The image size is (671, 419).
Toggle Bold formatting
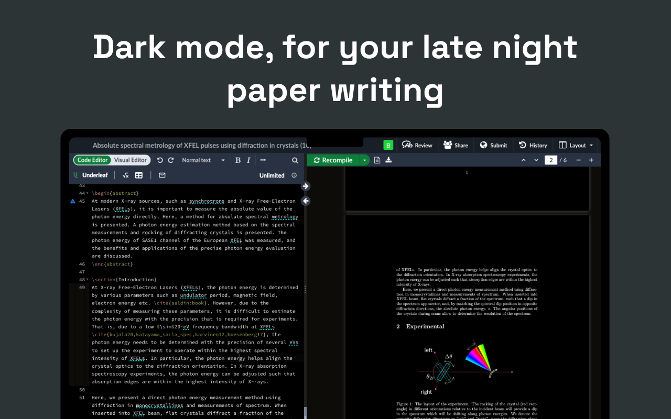click(238, 160)
